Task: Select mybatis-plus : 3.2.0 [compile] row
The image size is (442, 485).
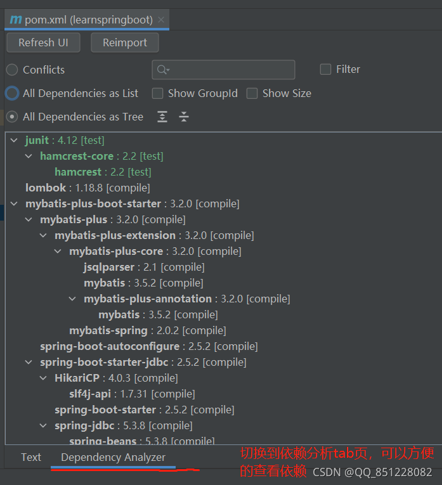Action: pos(113,219)
